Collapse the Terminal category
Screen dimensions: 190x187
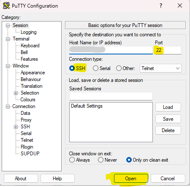tap(8, 39)
